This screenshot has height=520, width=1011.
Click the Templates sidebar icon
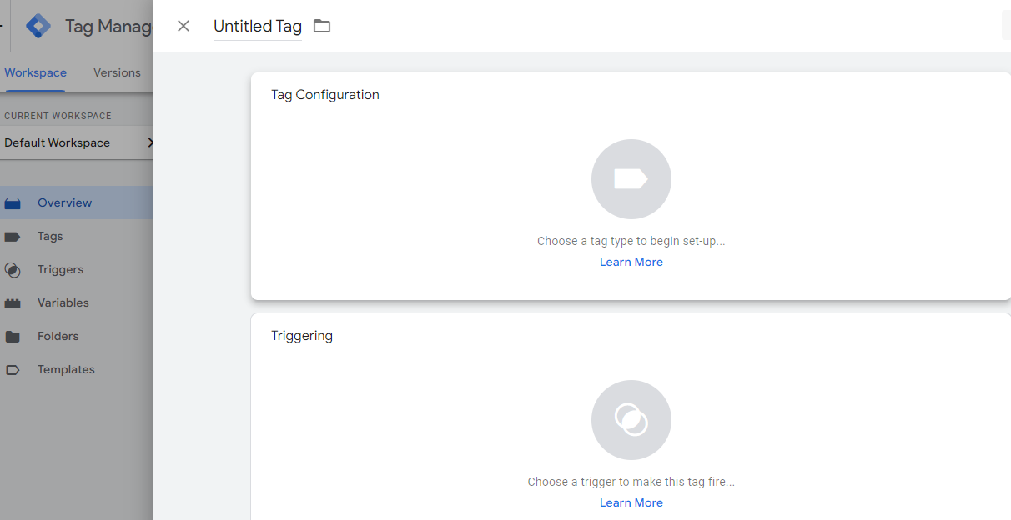[13, 370]
